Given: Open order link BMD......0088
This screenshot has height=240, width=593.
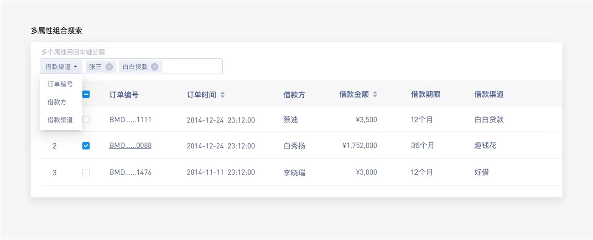Looking at the screenshot, I should [x=130, y=146].
